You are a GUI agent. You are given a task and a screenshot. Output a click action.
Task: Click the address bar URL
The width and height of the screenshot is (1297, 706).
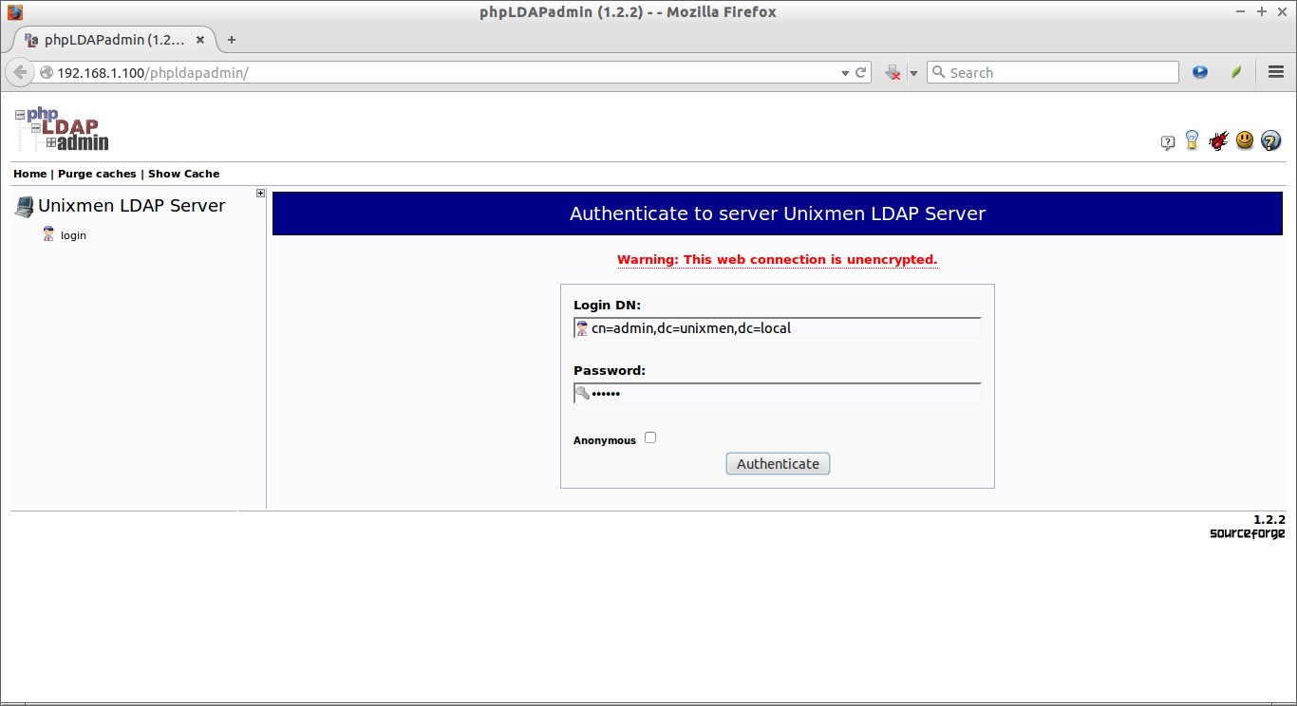click(153, 73)
